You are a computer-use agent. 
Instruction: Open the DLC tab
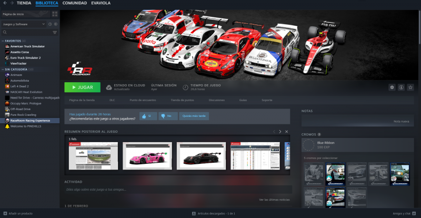coord(112,100)
